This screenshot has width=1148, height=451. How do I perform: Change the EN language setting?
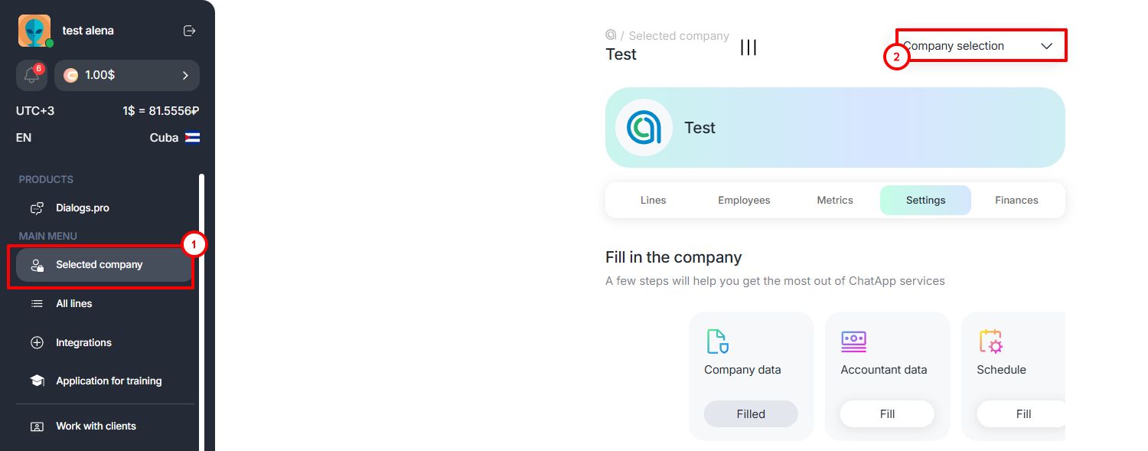coord(24,138)
